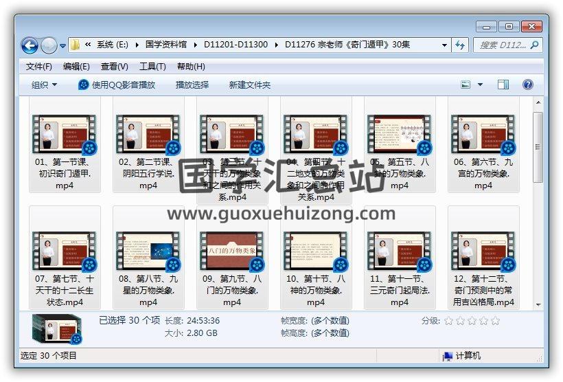Open the 文件(F) menu

click(39, 67)
